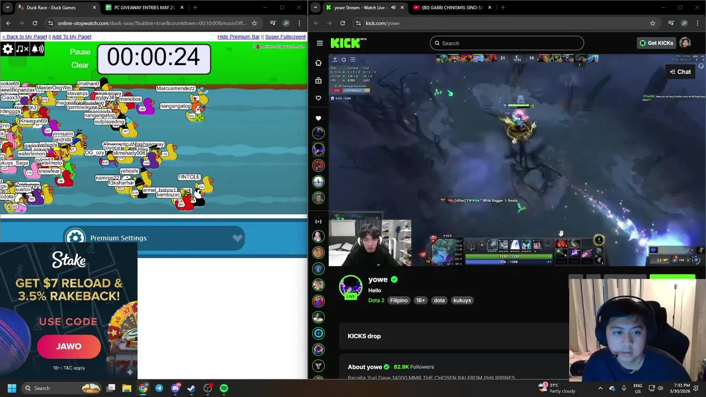Screen dimensions: 706x397
Task: Click the Kick search field
Action: (x=507, y=43)
